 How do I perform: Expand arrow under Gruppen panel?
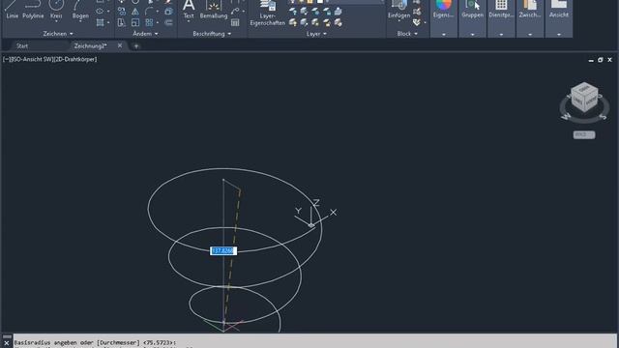473,35
